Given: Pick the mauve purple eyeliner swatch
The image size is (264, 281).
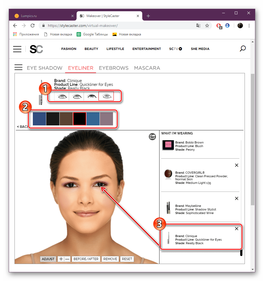Looking at the screenshot, I should tap(106, 119).
